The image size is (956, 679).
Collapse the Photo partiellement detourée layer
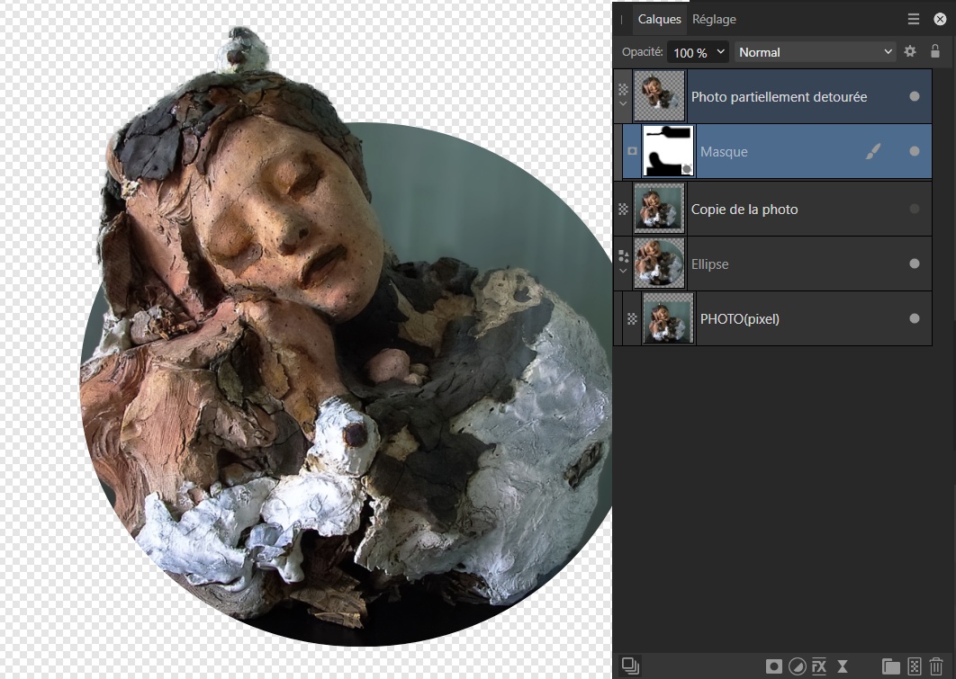click(x=623, y=104)
